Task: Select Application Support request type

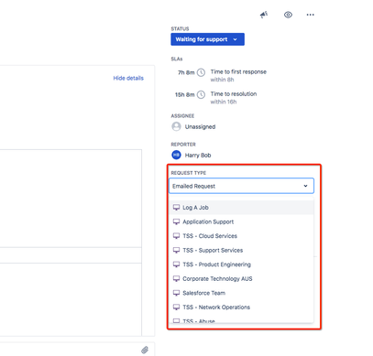Action: point(241,221)
